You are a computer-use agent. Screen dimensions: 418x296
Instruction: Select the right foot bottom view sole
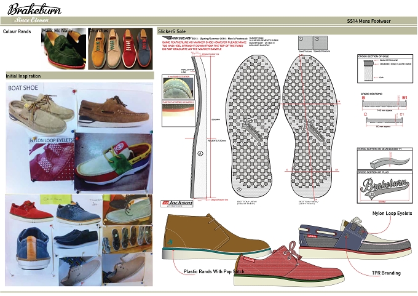click(x=253, y=127)
